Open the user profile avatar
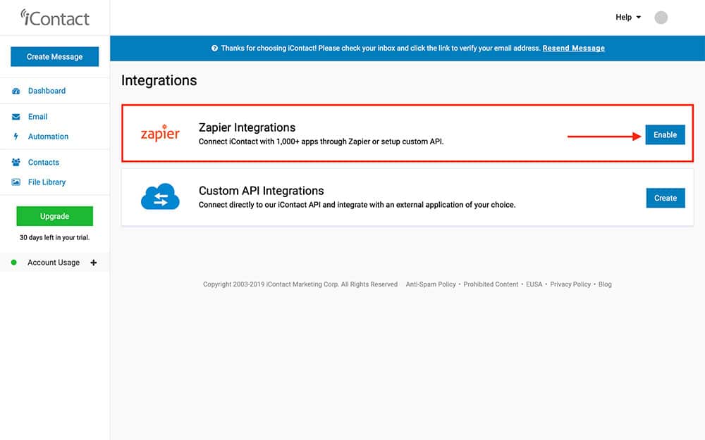This screenshot has width=705, height=440. pos(661,18)
